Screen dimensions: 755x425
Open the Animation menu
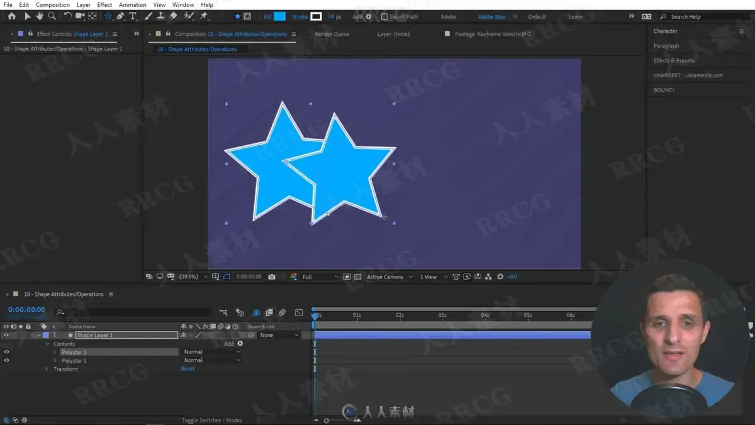pos(132,4)
